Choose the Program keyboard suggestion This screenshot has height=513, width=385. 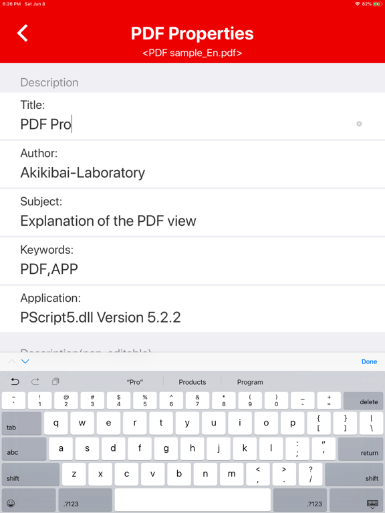tap(250, 382)
